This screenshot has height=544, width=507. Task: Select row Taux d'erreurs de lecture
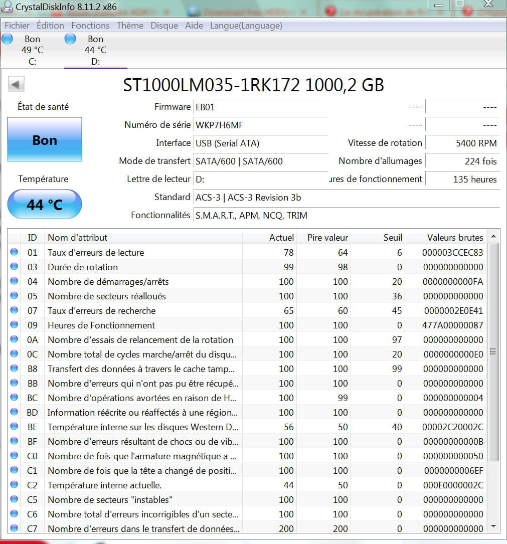247,252
